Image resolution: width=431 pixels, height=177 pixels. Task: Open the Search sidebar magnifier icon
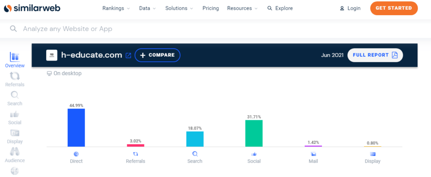[x=15, y=95]
